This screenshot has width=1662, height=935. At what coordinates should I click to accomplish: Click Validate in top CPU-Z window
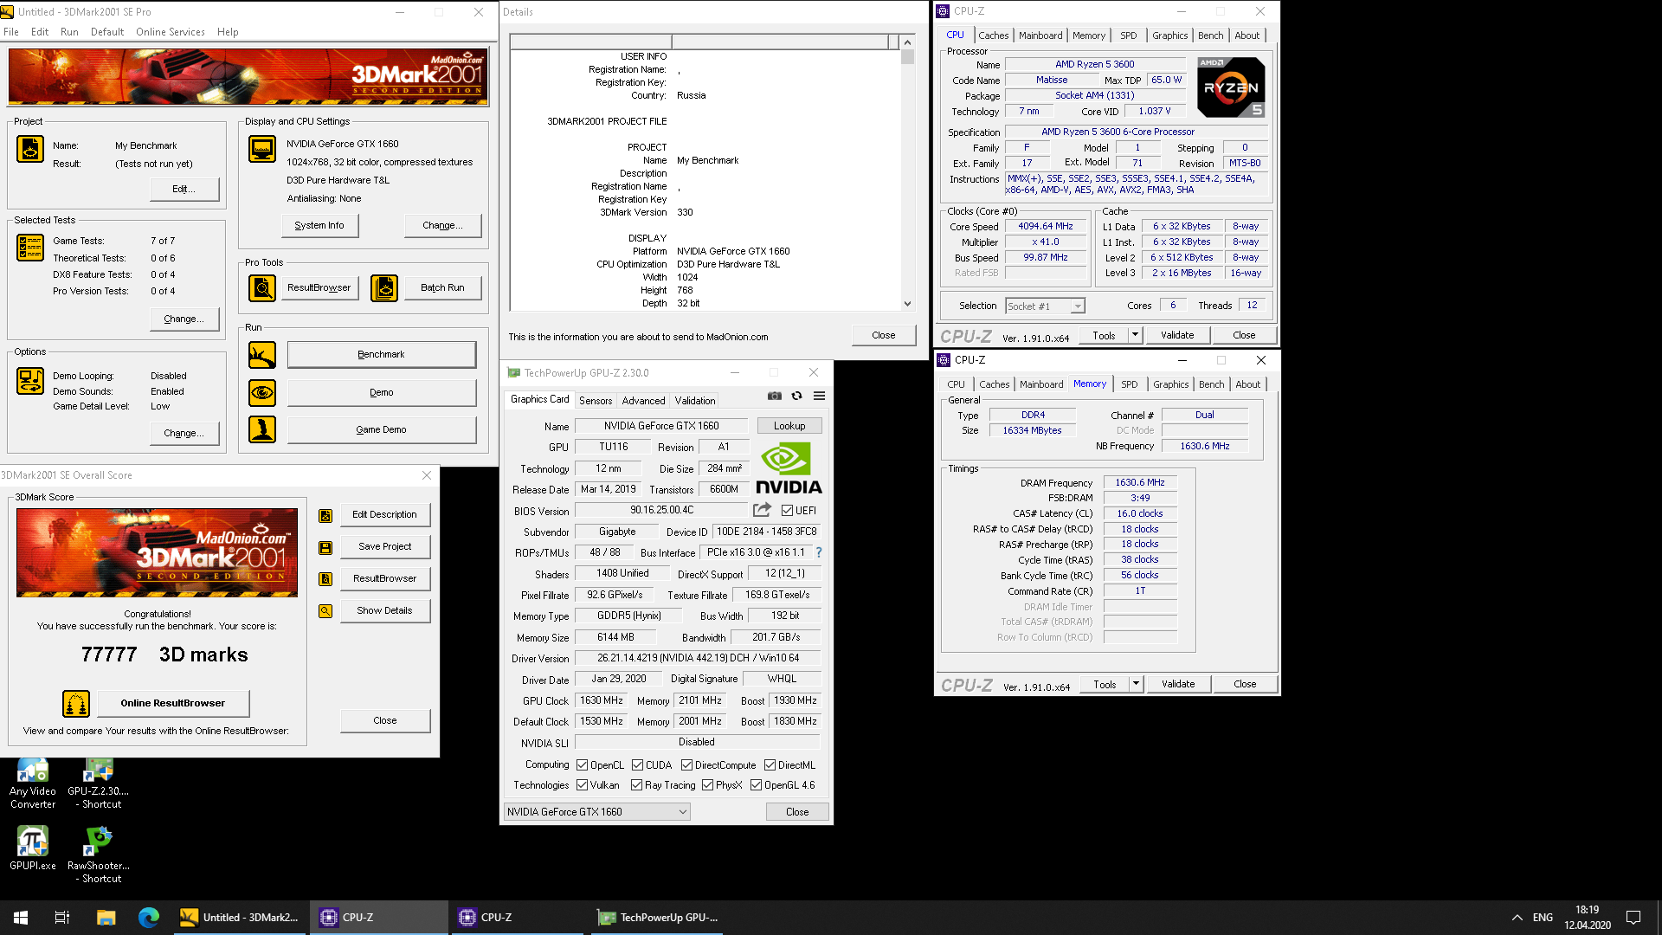(1177, 335)
